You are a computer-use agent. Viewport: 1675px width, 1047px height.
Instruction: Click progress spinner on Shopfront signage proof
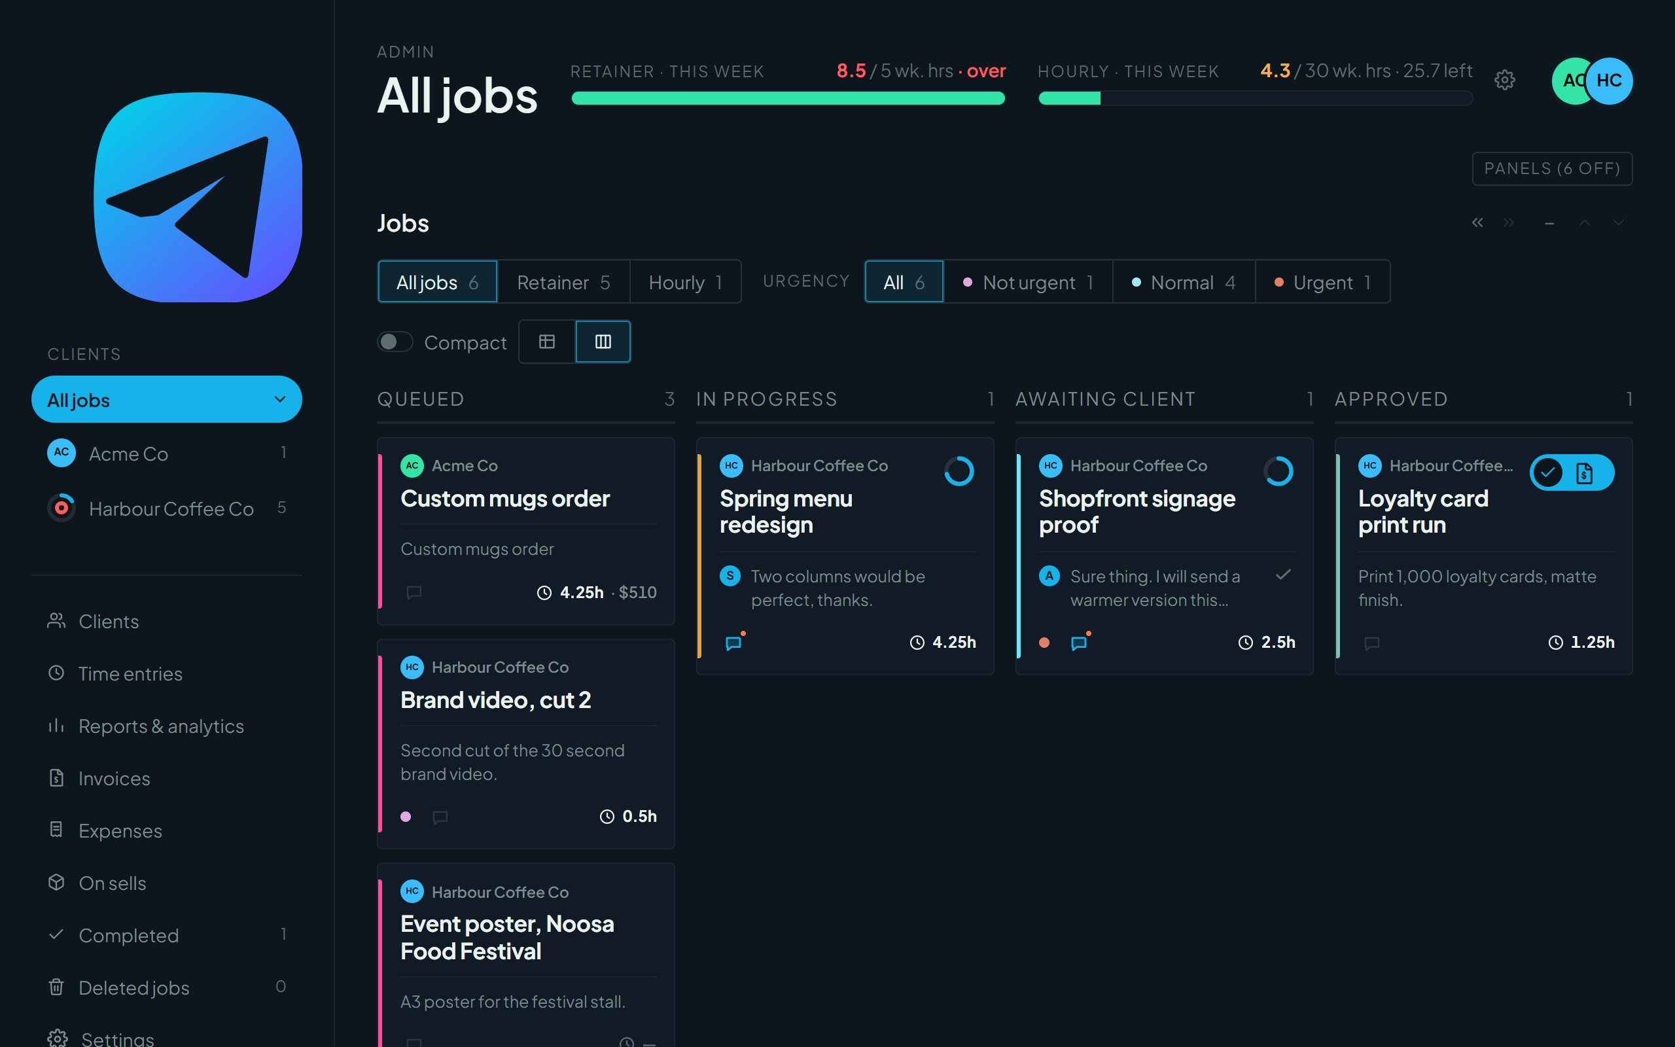point(1278,472)
